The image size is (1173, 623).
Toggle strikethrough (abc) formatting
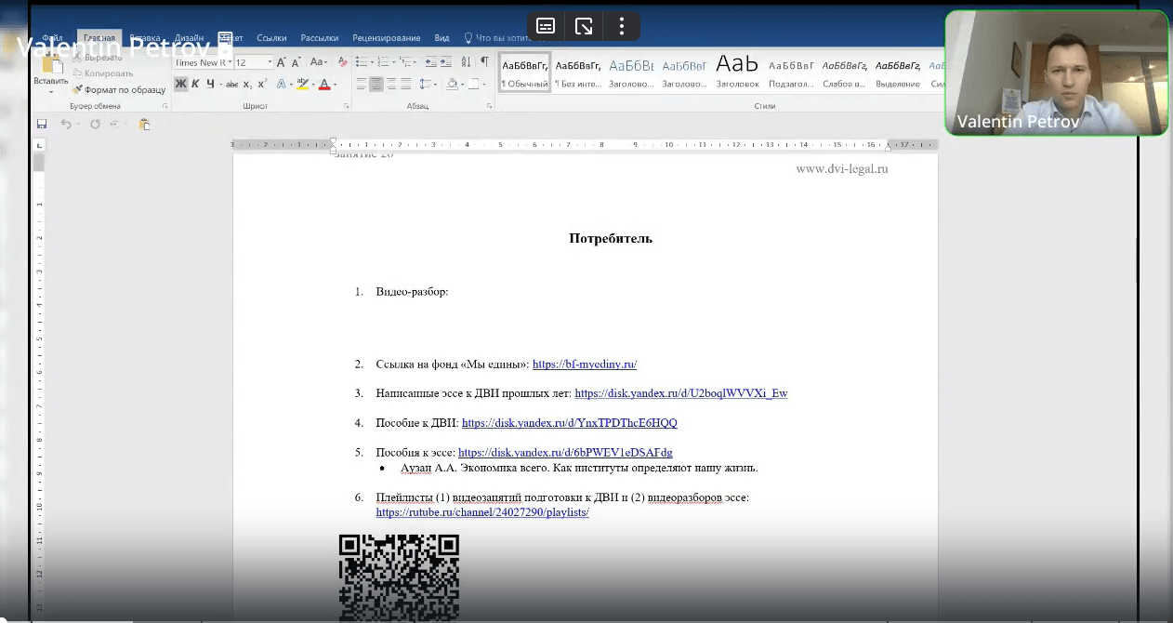click(x=232, y=84)
